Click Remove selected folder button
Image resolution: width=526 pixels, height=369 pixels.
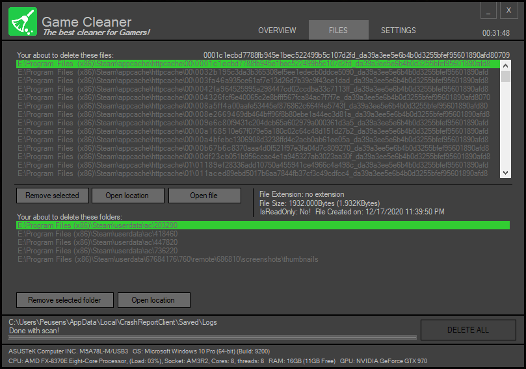[65, 300]
